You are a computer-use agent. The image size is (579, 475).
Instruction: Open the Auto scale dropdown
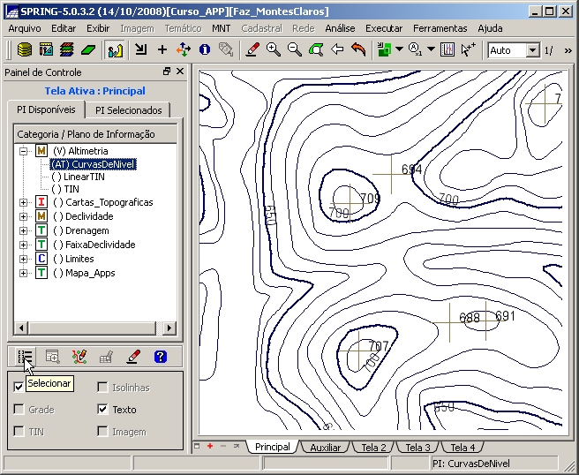(x=532, y=50)
